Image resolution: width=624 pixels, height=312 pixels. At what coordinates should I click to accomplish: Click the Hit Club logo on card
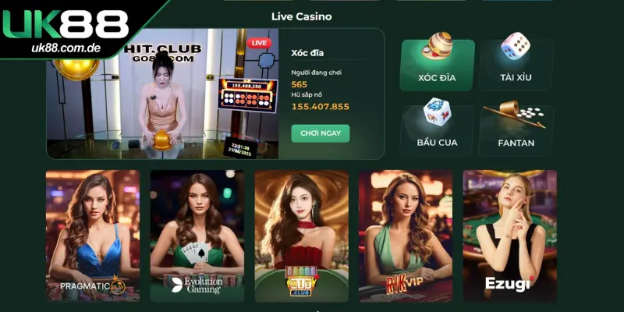(301, 282)
